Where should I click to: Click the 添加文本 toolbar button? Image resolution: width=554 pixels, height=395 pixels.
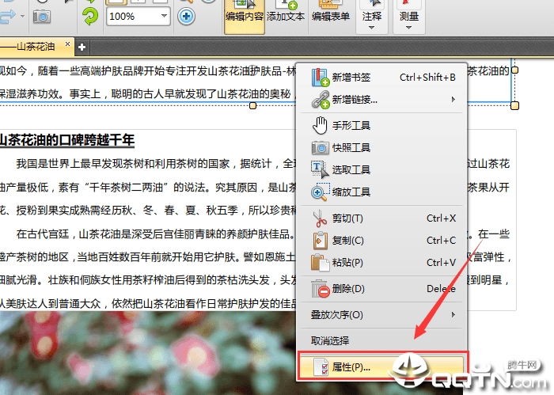[x=286, y=16]
